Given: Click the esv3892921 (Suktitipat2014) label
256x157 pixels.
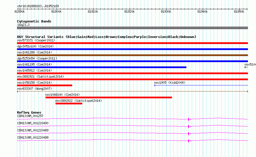Looking at the screenshot, I should click(x=41, y=76).
